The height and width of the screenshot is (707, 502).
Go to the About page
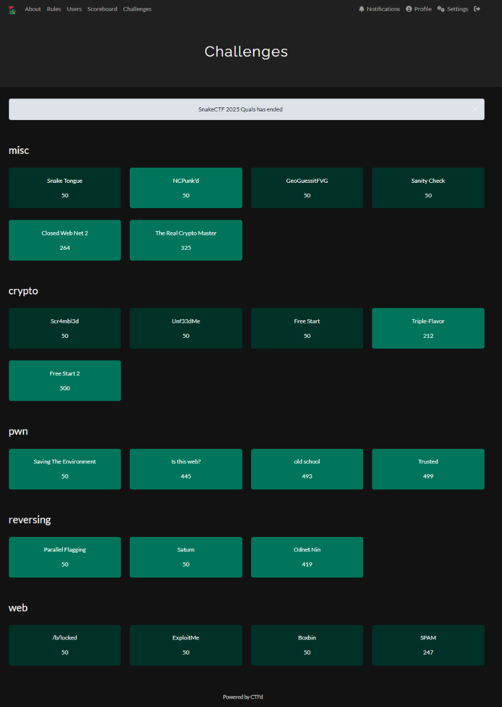click(x=33, y=9)
